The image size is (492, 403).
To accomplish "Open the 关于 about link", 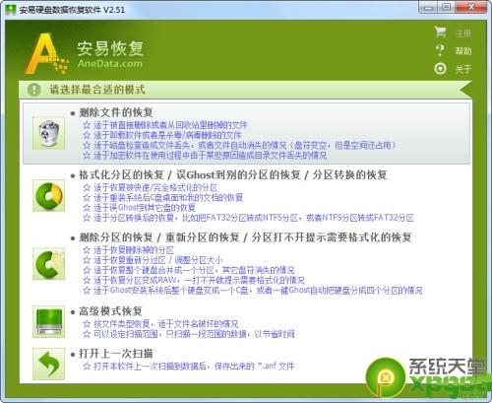I will coord(463,69).
